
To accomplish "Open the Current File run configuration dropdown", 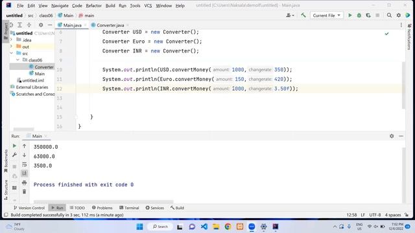I will tap(326, 16).
